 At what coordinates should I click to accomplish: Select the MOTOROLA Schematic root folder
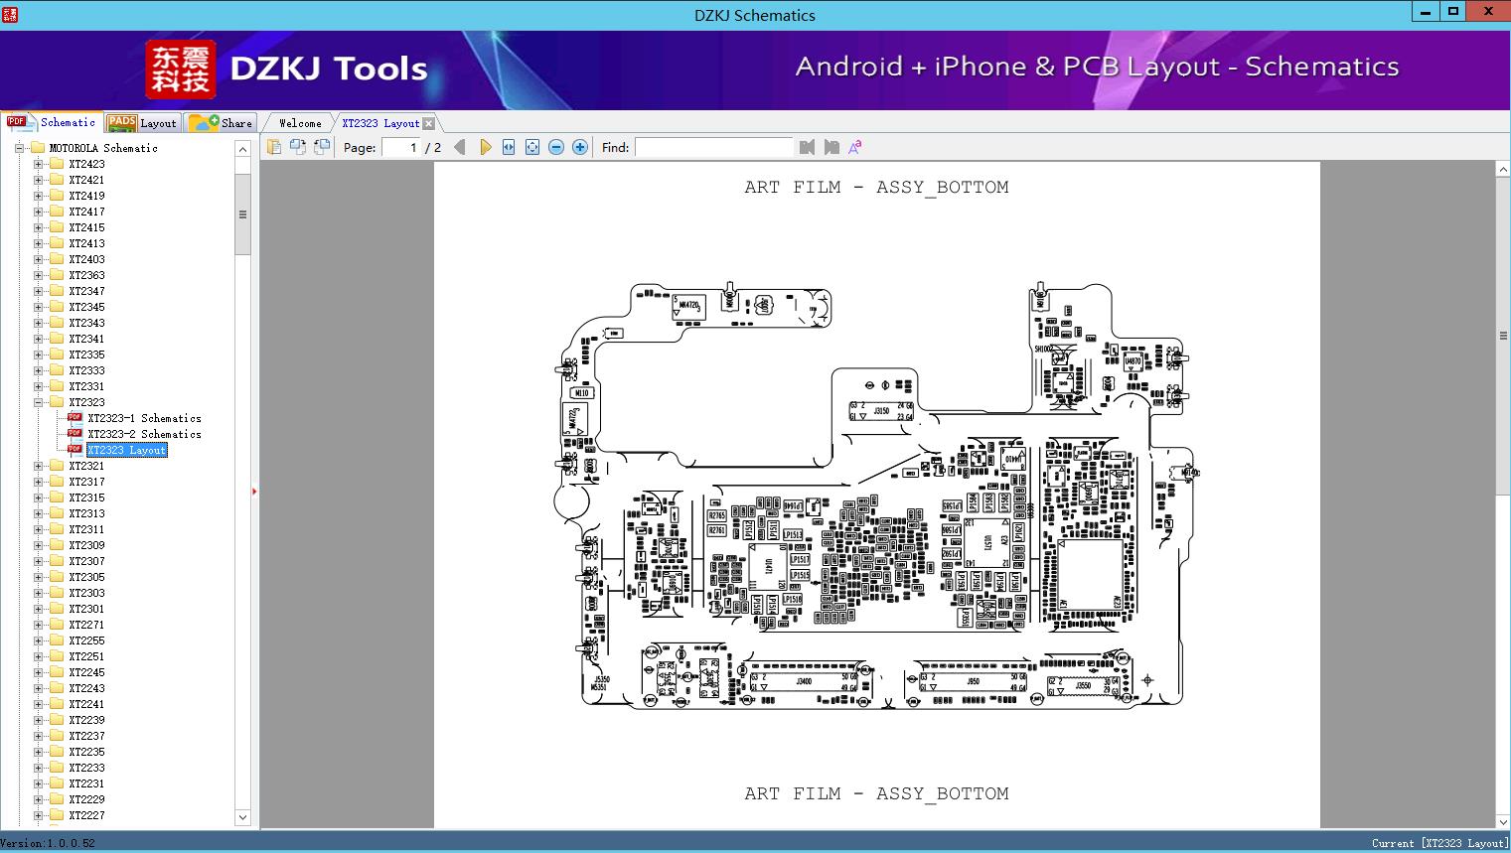pyautogui.click(x=103, y=148)
